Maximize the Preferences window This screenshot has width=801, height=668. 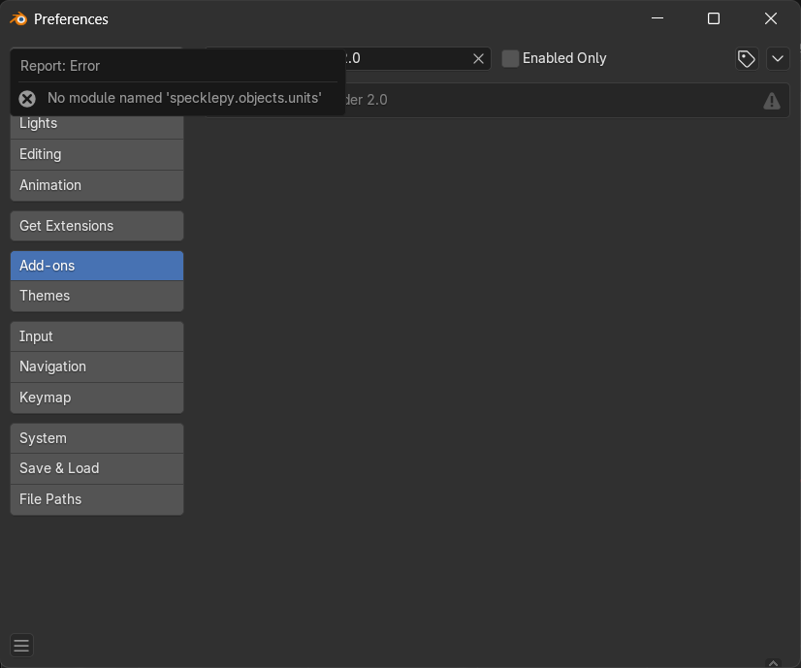[714, 18]
